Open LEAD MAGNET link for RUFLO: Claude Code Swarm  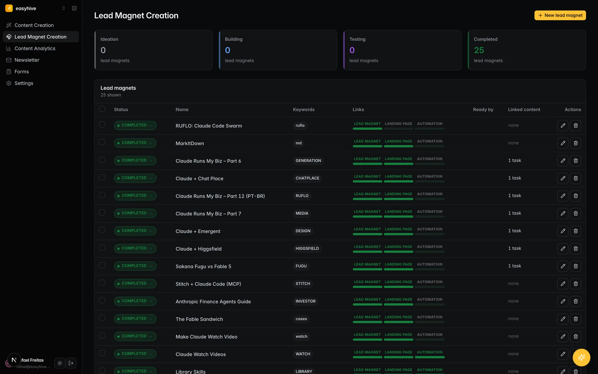pyautogui.click(x=367, y=125)
